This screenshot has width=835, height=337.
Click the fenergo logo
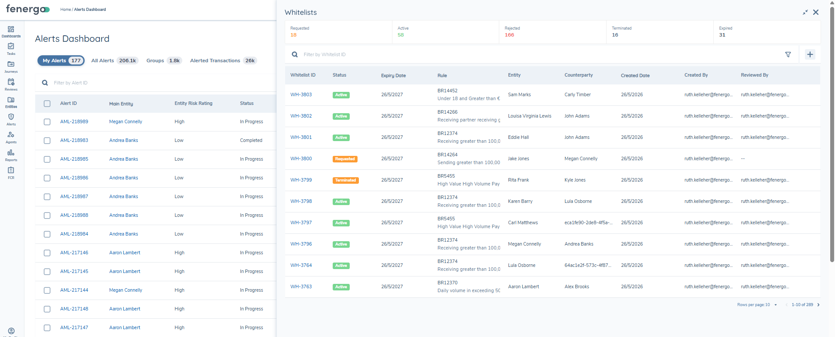pyautogui.click(x=27, y=9)
